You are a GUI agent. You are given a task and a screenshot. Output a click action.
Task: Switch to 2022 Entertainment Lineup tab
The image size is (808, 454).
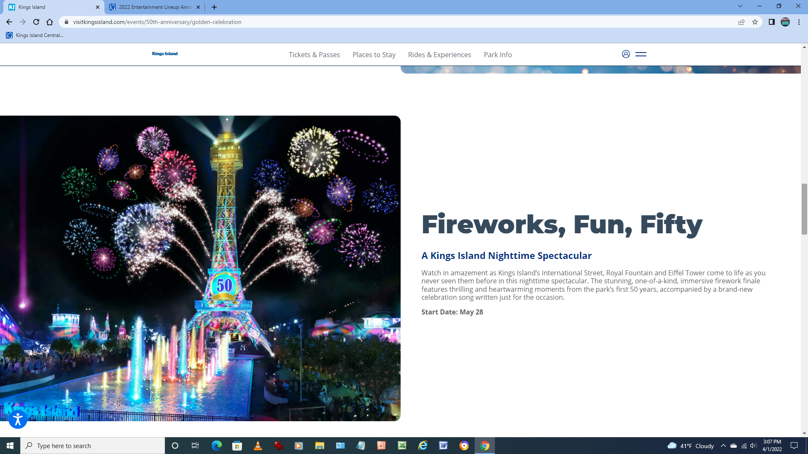click(154, 7)
